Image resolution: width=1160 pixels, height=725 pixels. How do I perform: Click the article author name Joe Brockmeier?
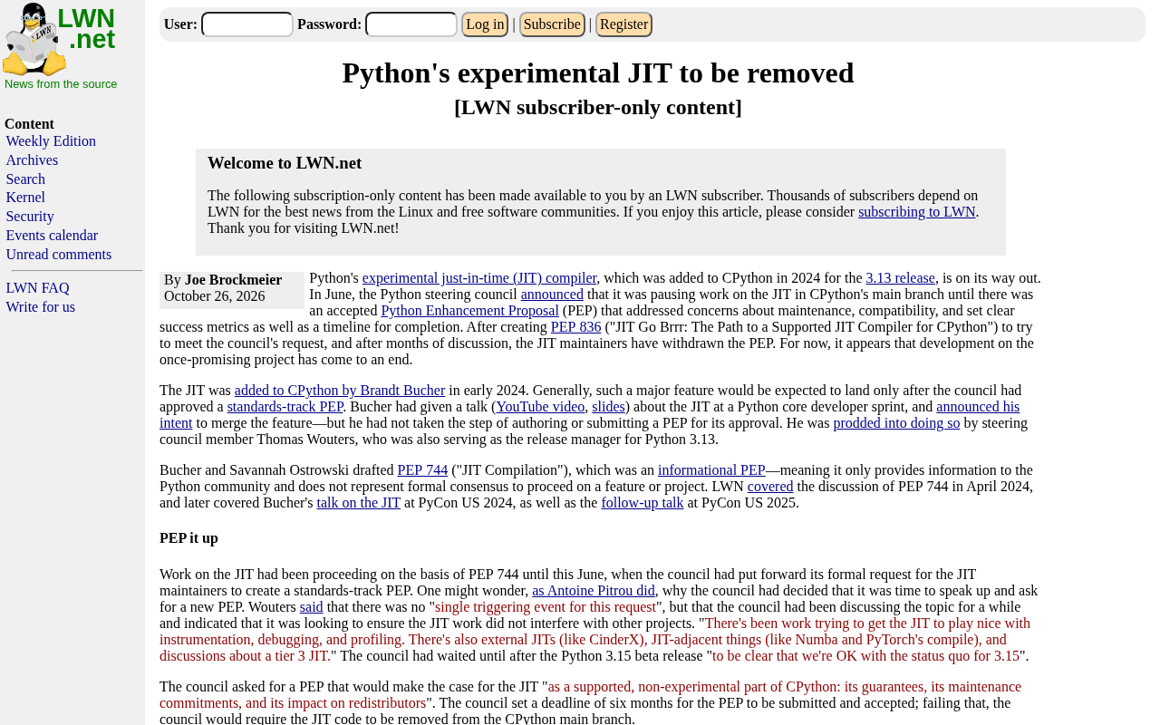point(233,280)
